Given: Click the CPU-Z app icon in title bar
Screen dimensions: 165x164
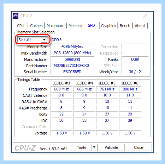Looking at the screenshot, I should [16, 16].
